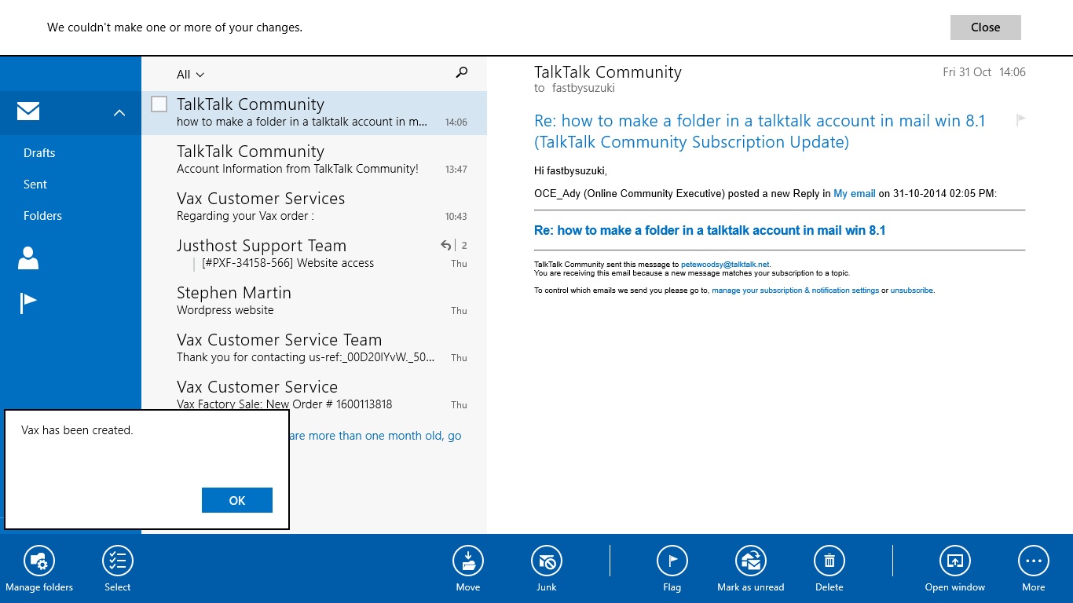This screenshot has height=603, width=1073.
Task: Click the Mark as unread icon
Action: [x=751, y=561]
